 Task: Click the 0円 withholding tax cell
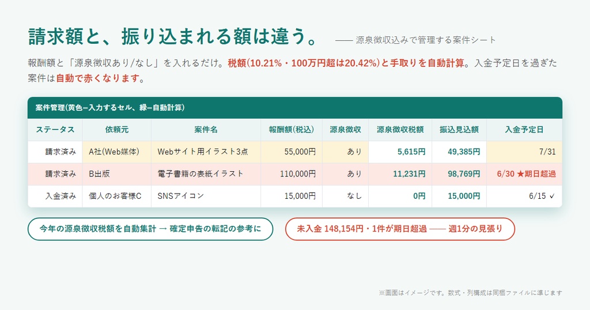point(400,196)
